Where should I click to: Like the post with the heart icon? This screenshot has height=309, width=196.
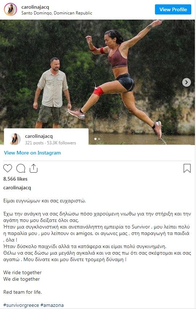[x=8, y=168]
